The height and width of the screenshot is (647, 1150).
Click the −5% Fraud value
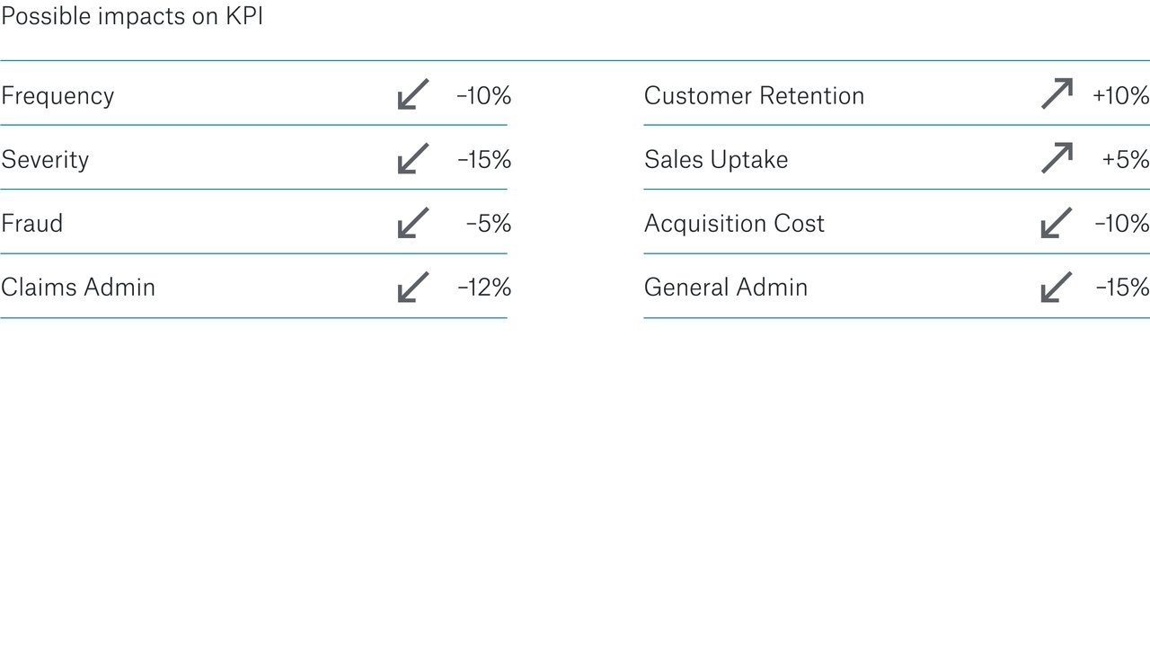tap(489, 224)
